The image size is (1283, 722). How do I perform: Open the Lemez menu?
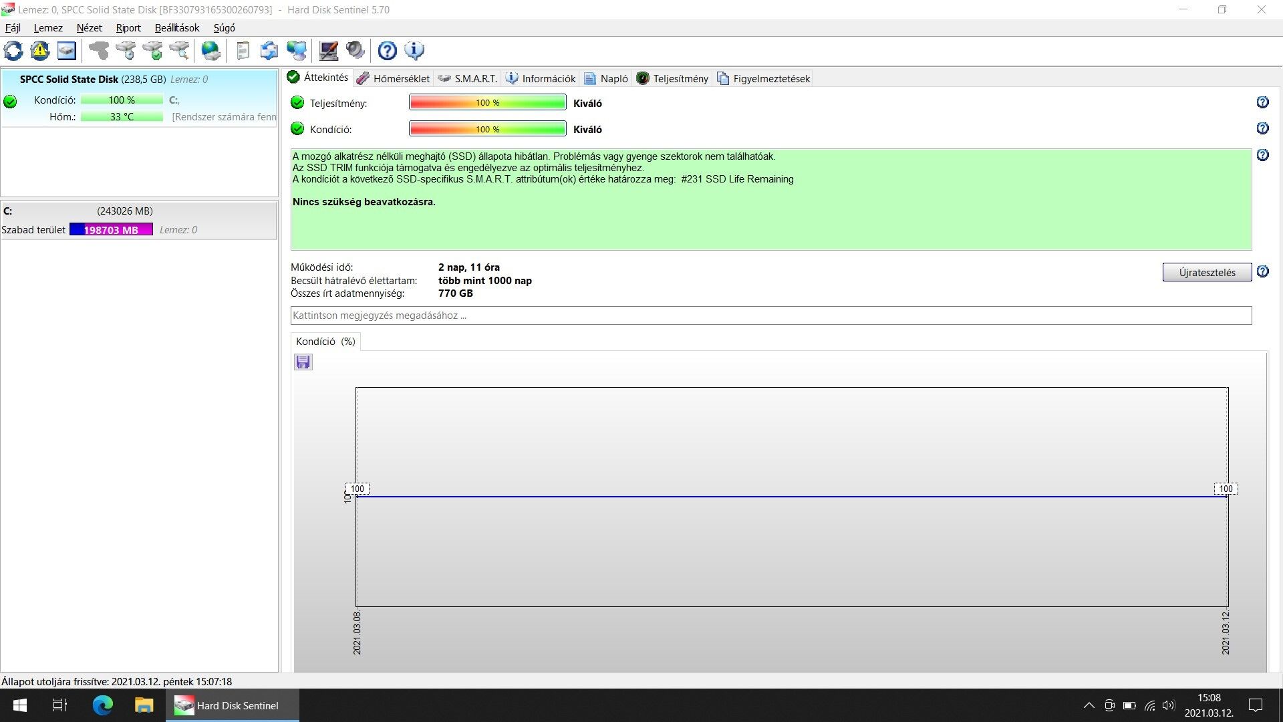click(x=48, y=28)
